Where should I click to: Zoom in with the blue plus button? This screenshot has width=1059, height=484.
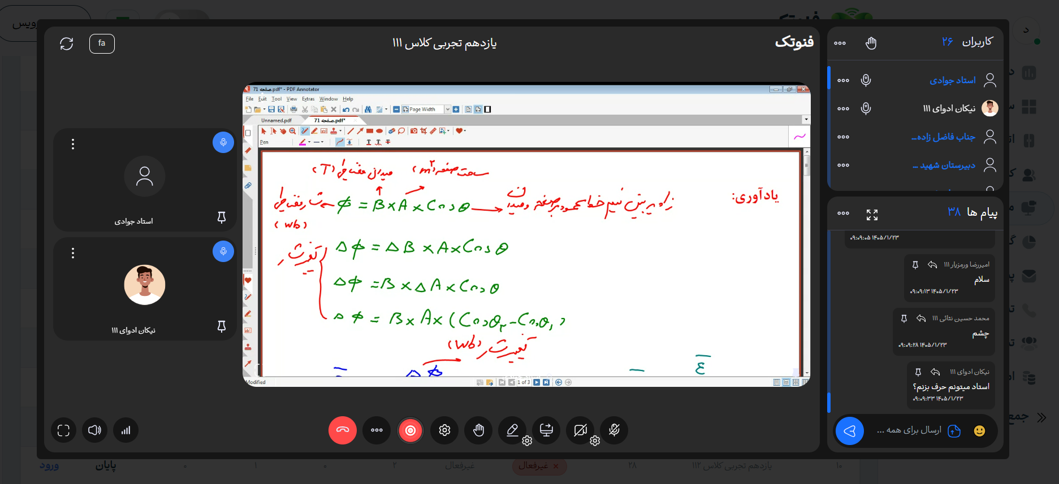(x=456, y=110)
